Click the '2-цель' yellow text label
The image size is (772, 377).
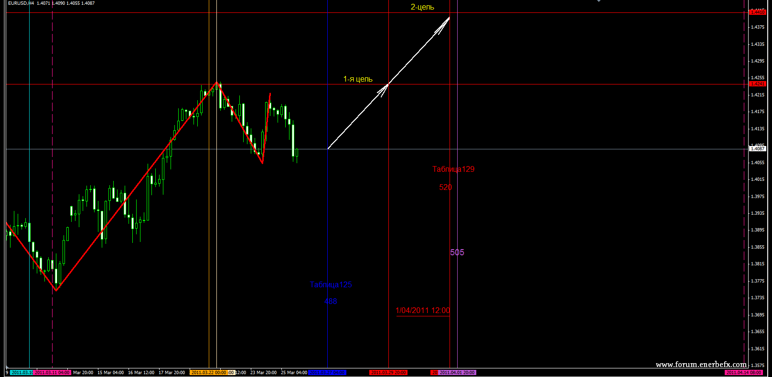pyautogui.click(x=422, y=7)
